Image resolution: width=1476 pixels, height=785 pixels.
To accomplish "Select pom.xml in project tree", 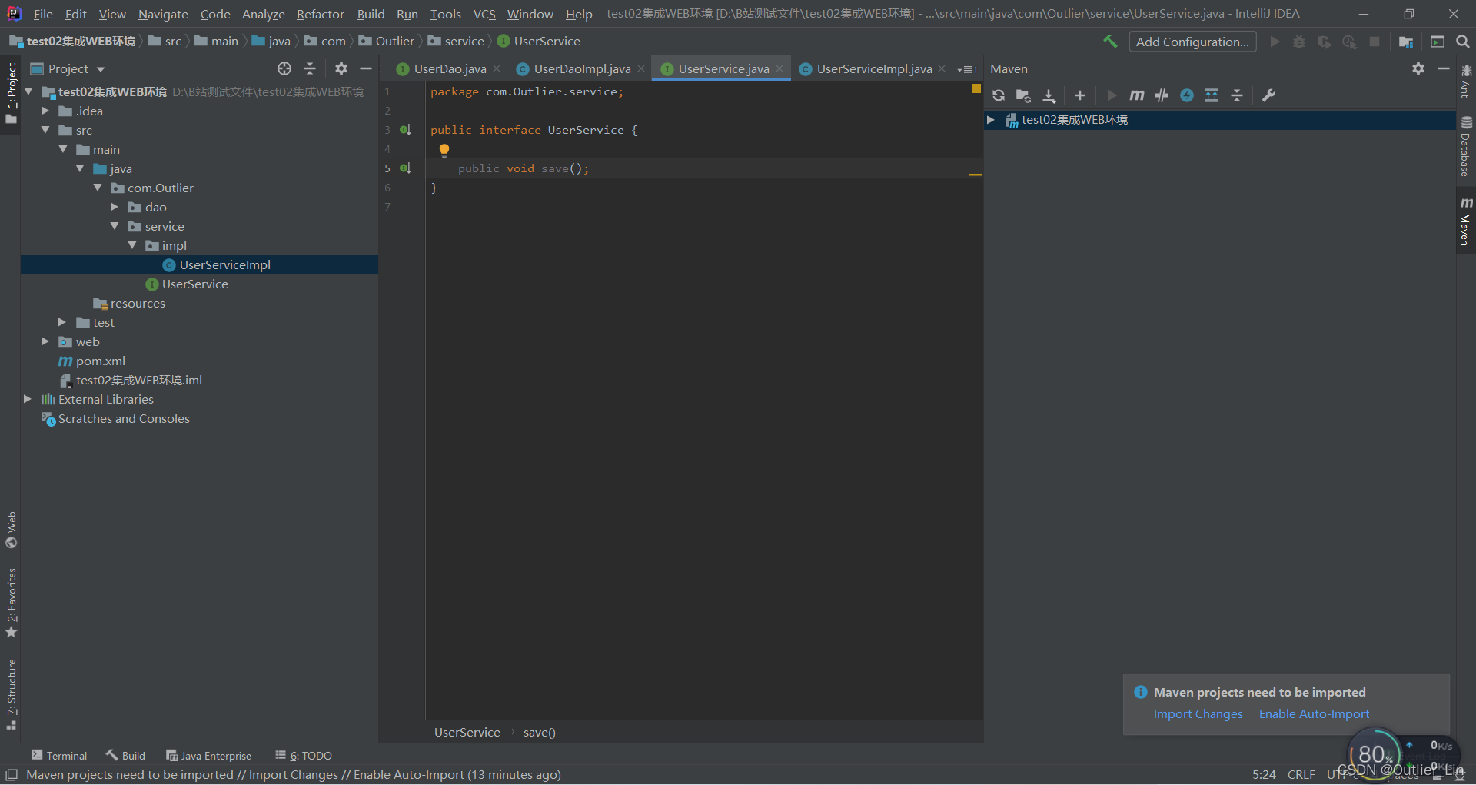I will pos(101,361).
